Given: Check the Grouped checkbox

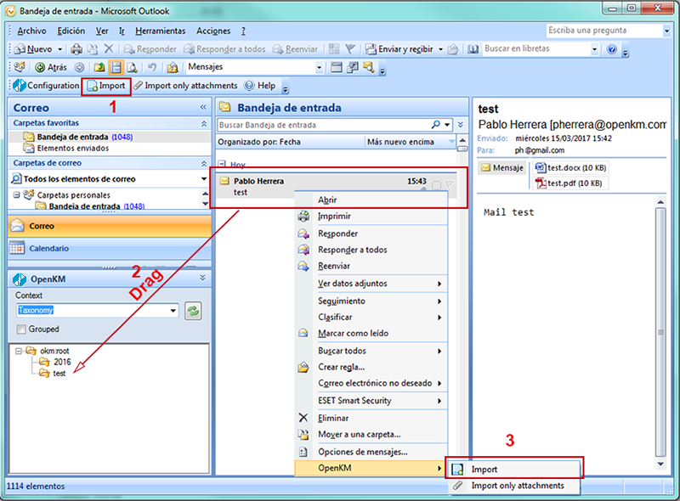Looking at the screenshot, I should point(20,329).
